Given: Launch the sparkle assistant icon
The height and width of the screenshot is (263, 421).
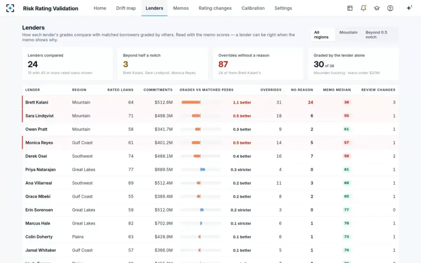Looking at the screenshot, I should click(409, 8).
